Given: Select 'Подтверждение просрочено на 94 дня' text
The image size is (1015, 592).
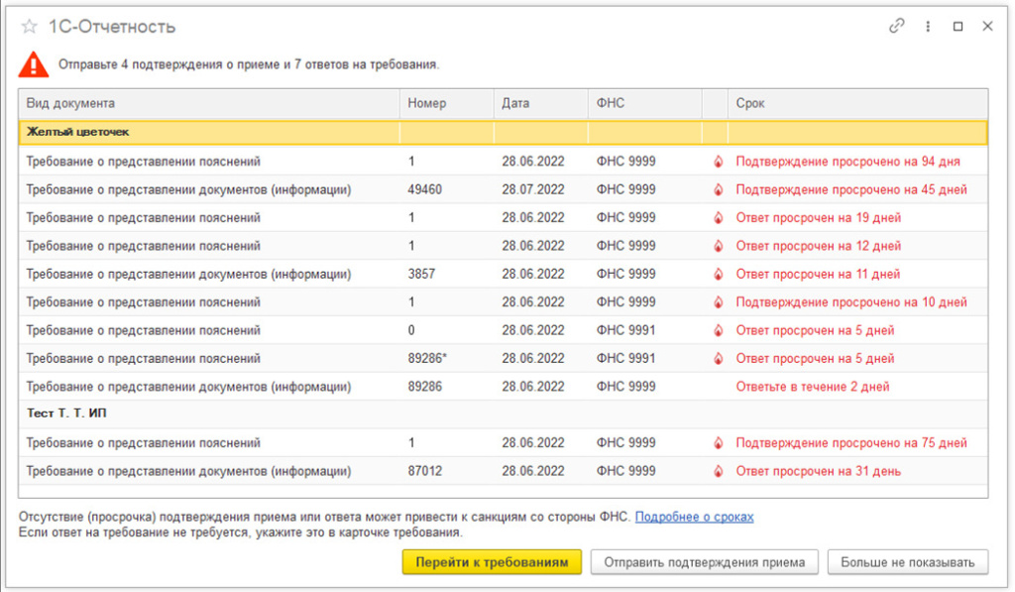Looking at the screenshot, I should pos(848,162).
